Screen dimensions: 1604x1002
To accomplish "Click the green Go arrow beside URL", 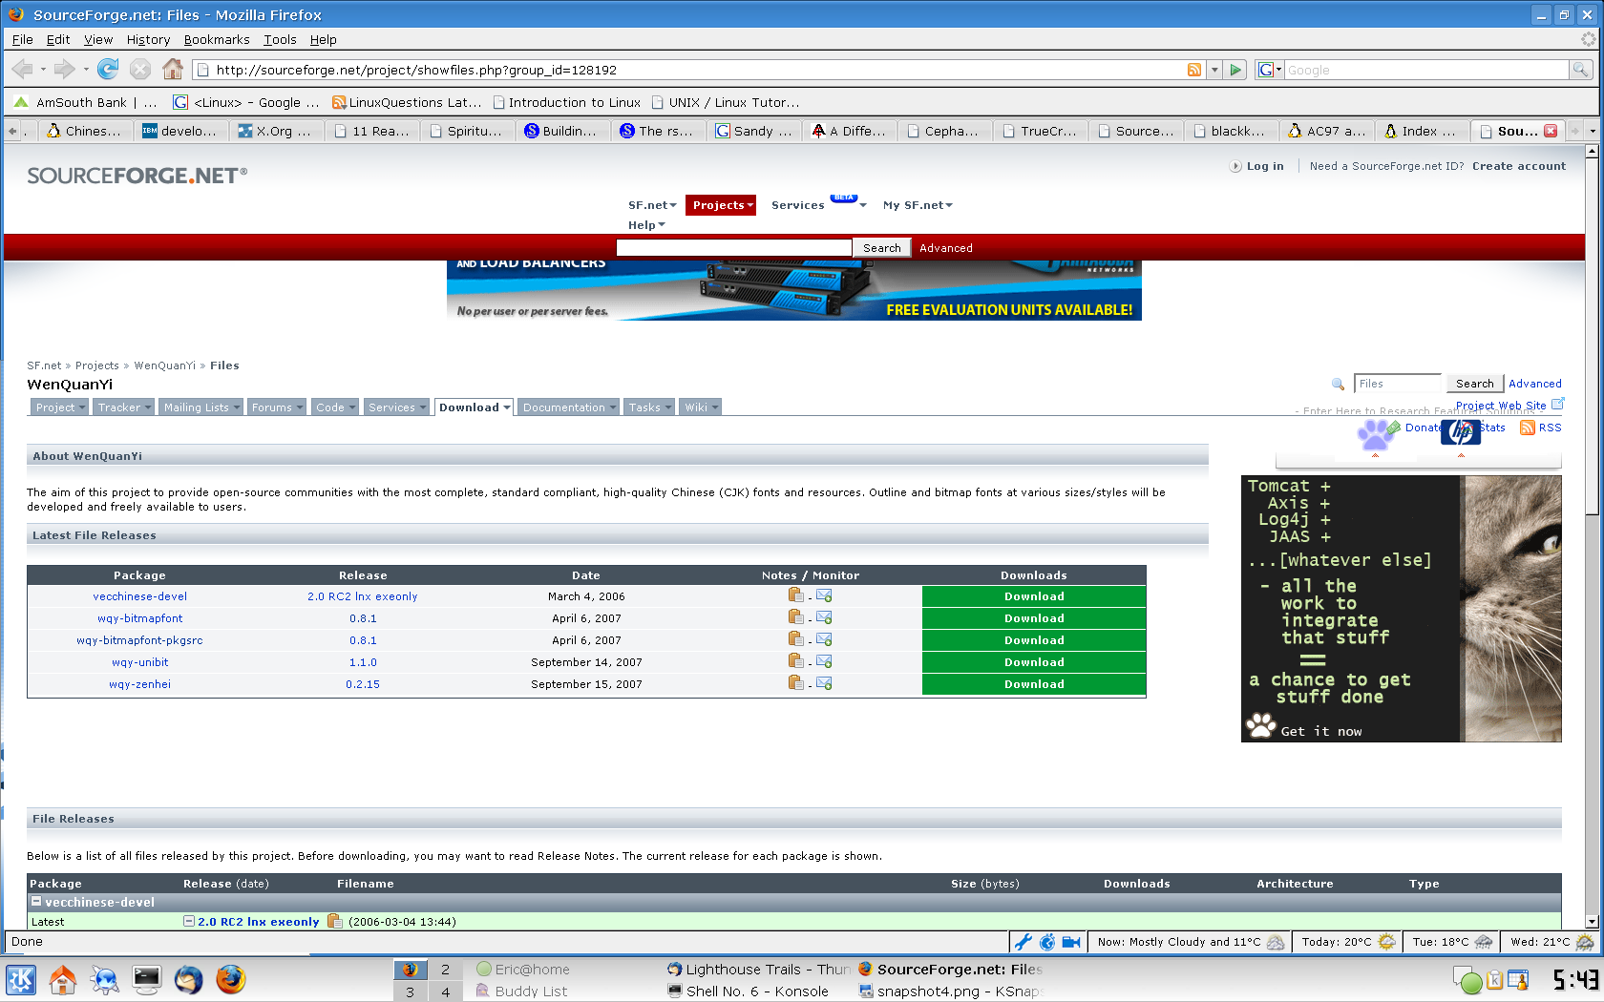I will (x=1236, y=70).
